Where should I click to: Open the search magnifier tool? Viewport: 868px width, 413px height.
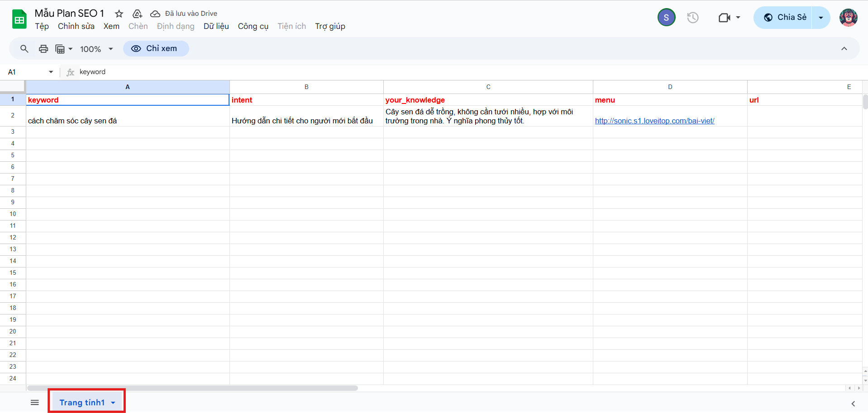(x=24, y=49)
